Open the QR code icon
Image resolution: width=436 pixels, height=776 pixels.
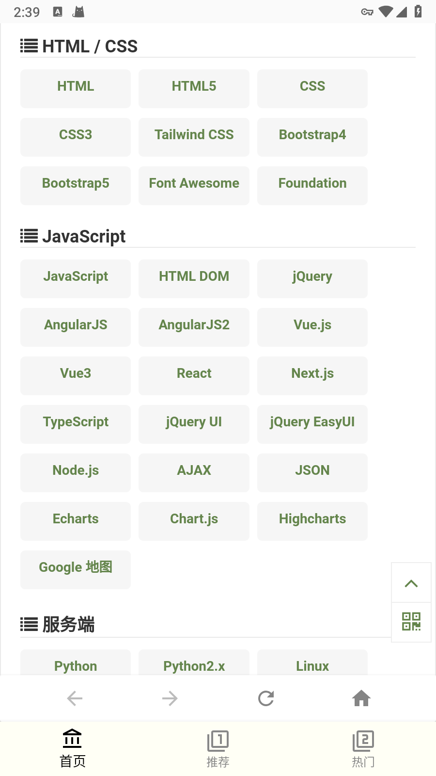411,622
